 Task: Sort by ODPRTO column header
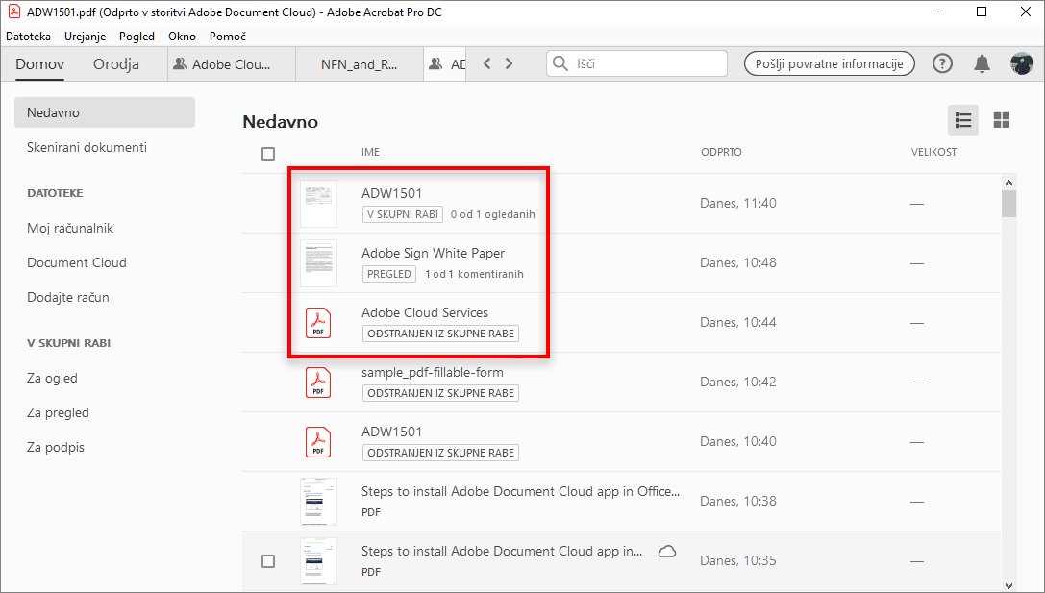click(721, 152)
